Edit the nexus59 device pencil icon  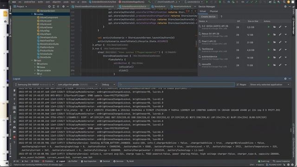(280, 65)
